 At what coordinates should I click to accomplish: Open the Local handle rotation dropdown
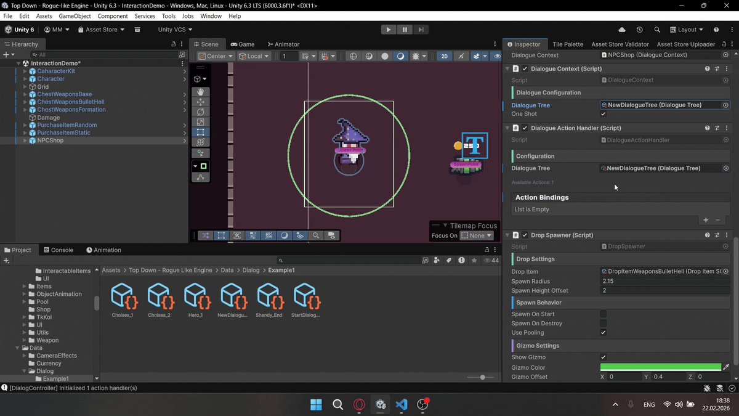[254, 56]
